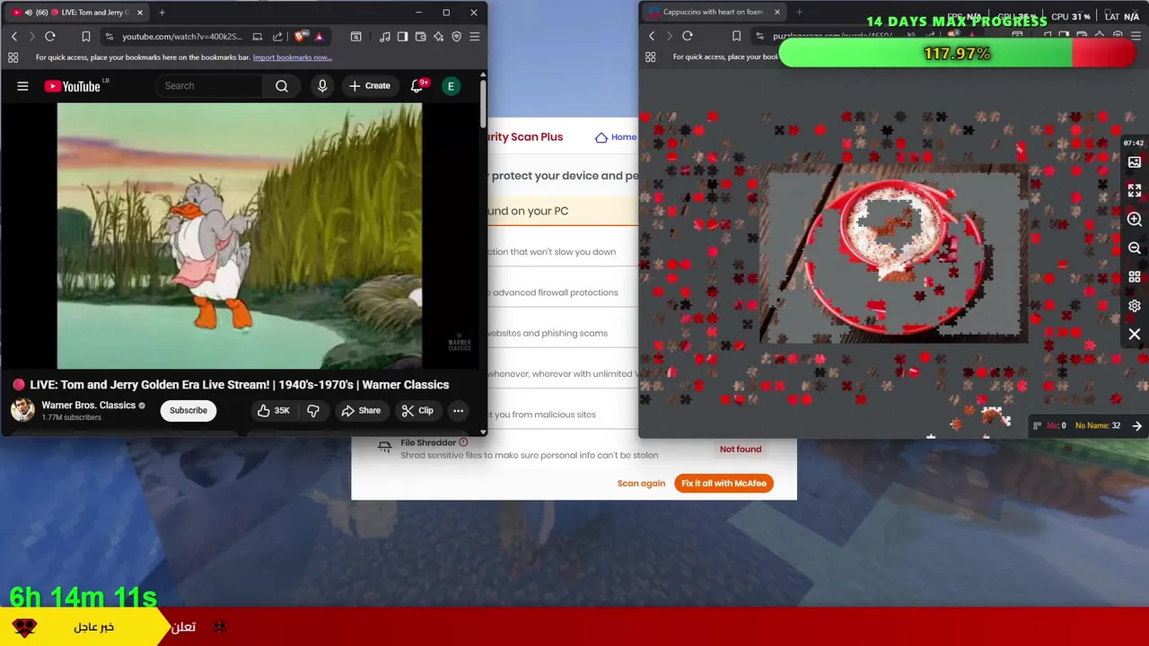Click the File Shredder info icon
The width and height of the screenshot is (1149, 646).
coord(463,442)
